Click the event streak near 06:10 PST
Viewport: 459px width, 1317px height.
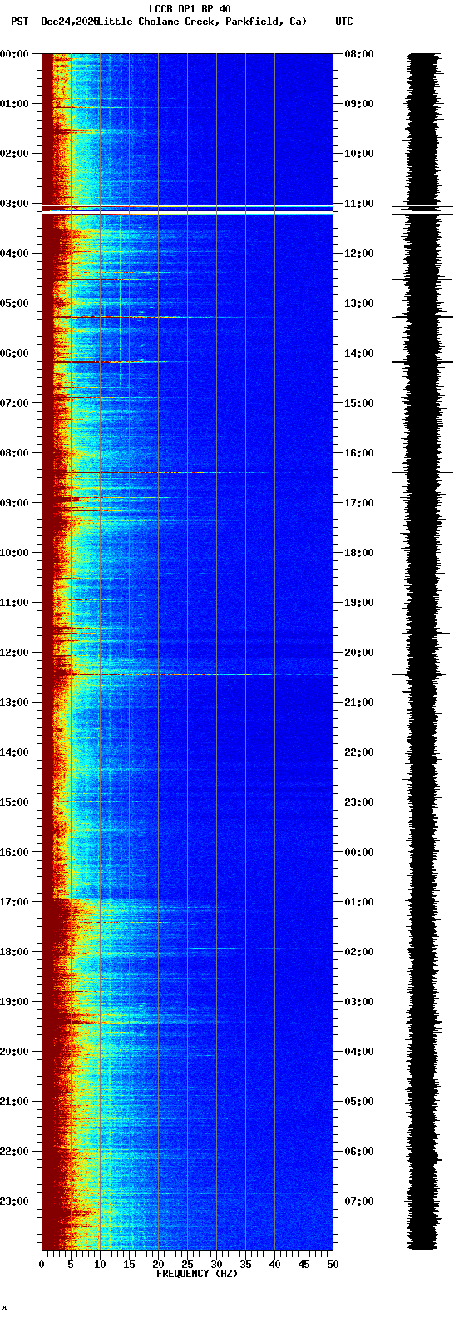pyautogui.click(x=112, y=361)
